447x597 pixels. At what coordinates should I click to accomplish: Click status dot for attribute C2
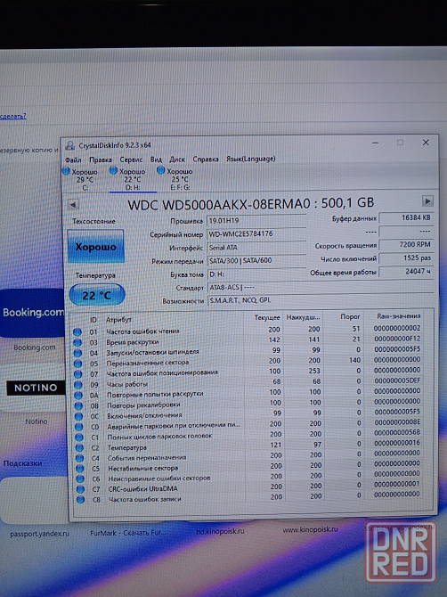pyautogui.click(x=79, y=448)
